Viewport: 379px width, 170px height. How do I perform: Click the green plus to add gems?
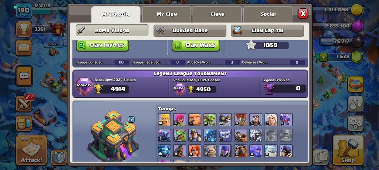[323, 57]
